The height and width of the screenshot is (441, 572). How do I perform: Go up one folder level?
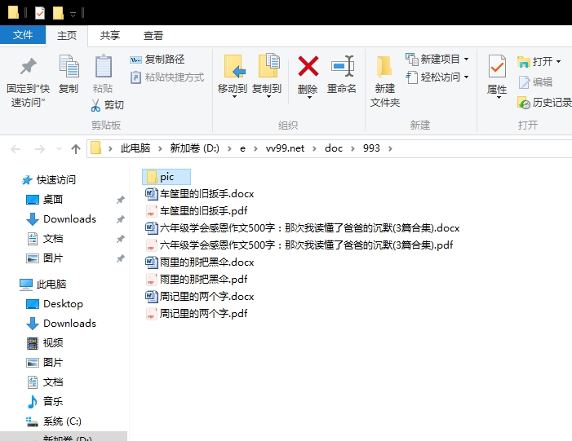(x=76, y=148)
